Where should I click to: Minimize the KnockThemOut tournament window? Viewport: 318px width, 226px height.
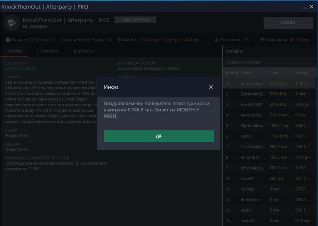305,7
